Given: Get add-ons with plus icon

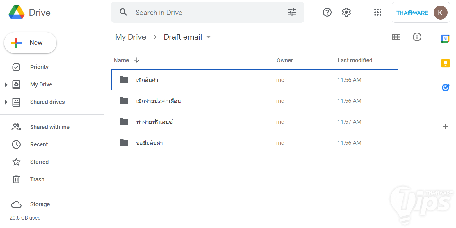Looking at the screenshot, I should click(x=445, y=127).
